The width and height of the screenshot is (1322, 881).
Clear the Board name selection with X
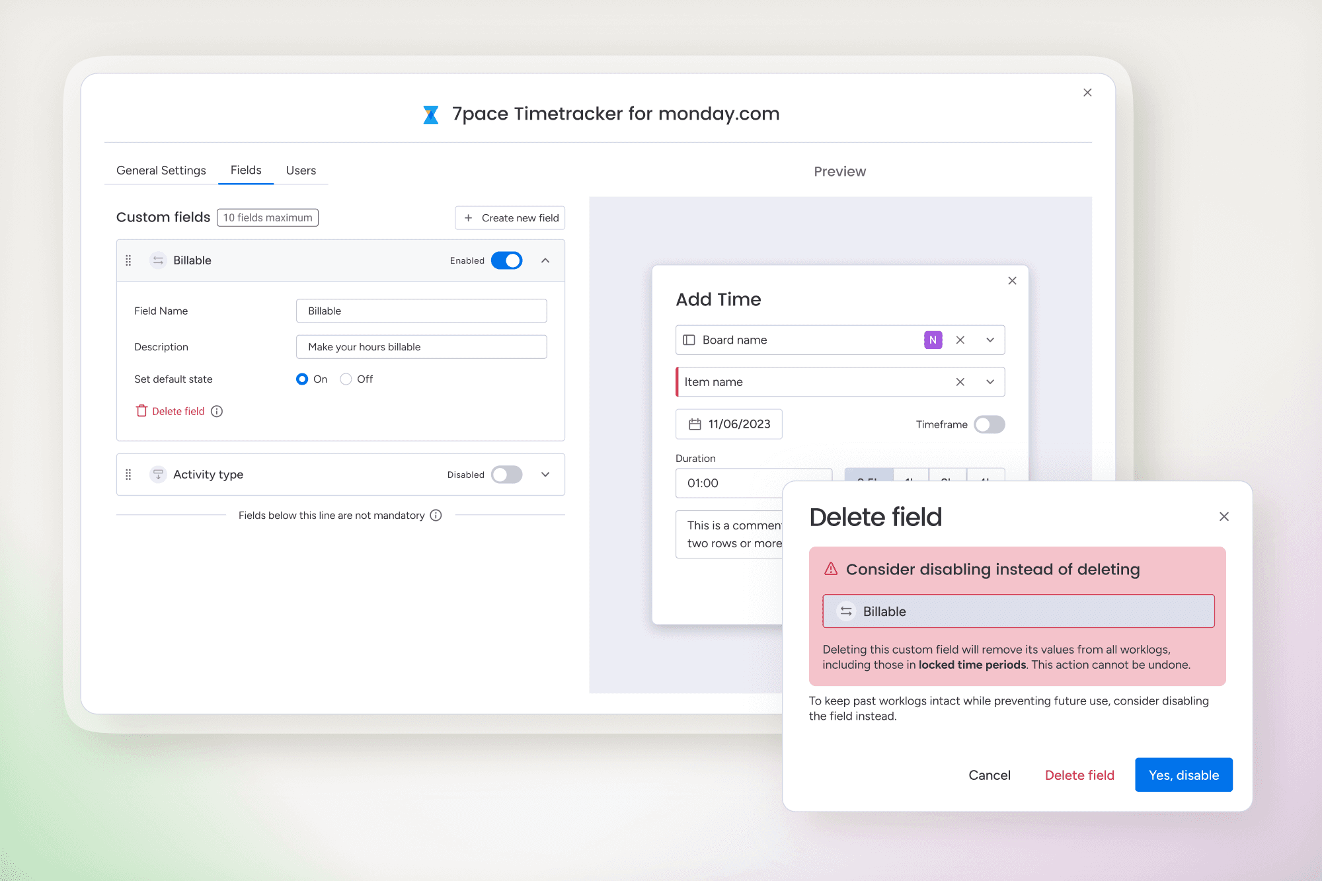click(x=960, y=340)
